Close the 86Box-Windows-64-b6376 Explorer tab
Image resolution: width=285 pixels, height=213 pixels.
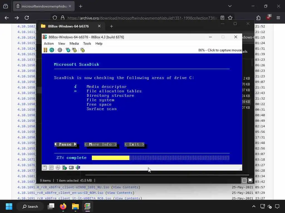pyautogui.click(x=99, y=26)
